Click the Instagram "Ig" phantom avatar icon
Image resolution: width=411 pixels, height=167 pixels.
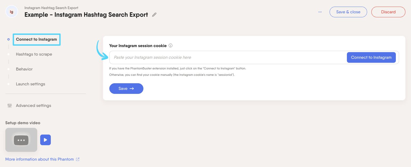[12, 12]
